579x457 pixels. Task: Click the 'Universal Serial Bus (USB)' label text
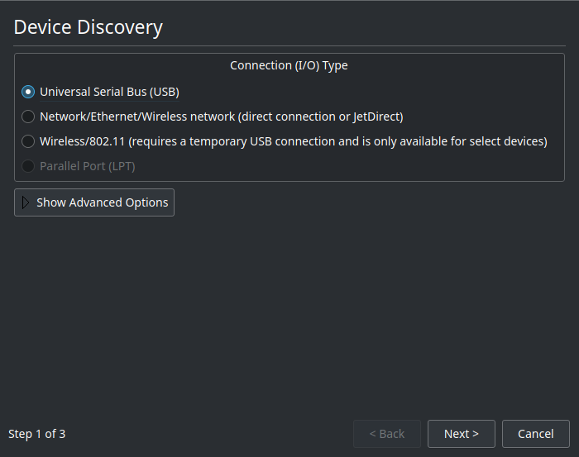click(109, 92)
